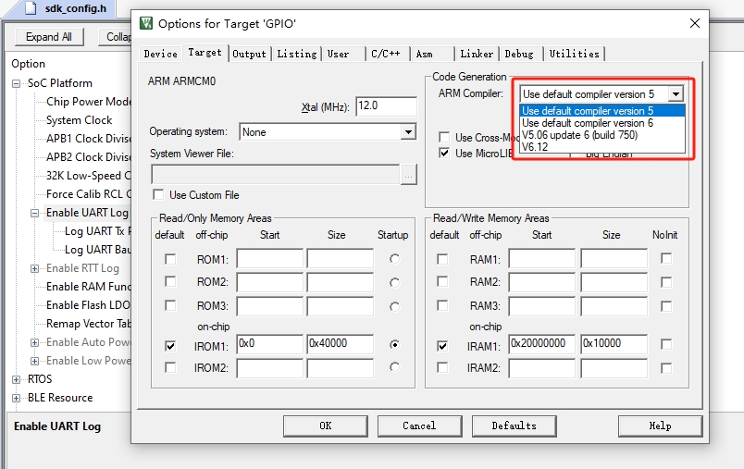Expand the BLE Resource tree node
This screenshot has width=744, height=469.
[x=17, y=398]
